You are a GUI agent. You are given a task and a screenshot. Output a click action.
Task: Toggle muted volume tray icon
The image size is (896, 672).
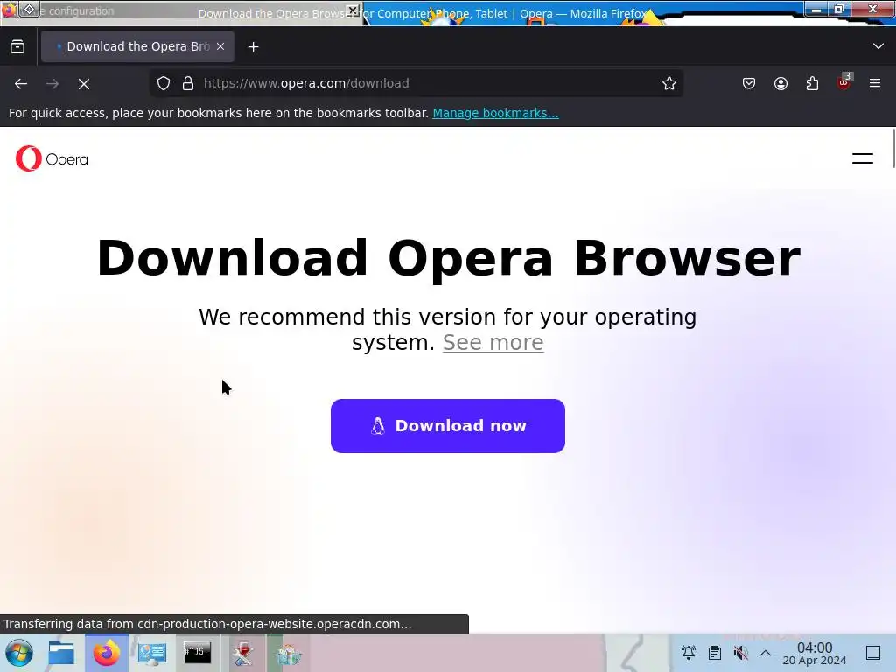[x=740, y=653]
